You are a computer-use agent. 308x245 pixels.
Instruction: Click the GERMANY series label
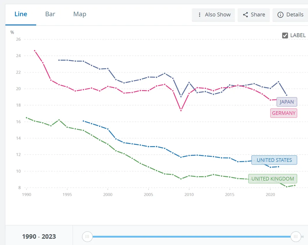coord(284,113)
